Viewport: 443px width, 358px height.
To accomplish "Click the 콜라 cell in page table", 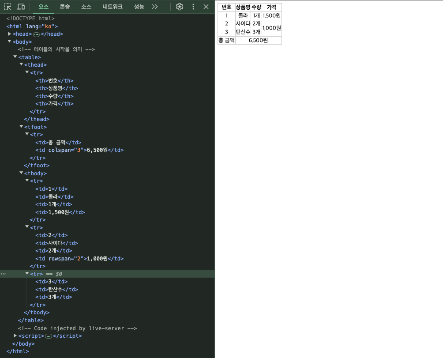I will point(243,15).
